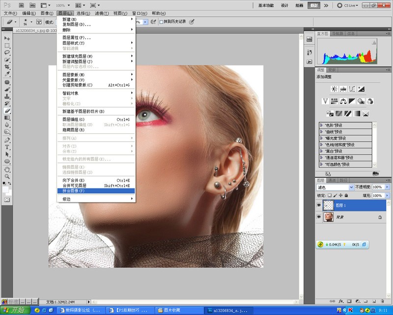
Task: Launch Adobe Bridge from top bar
Action: pyautogui.click(x=21, y=5)
